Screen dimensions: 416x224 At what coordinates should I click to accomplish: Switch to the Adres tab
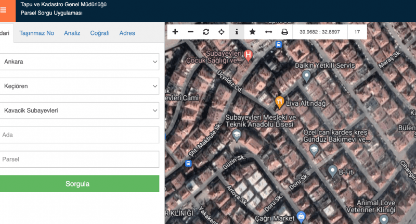pyautogui.click(x=127, y=33)
